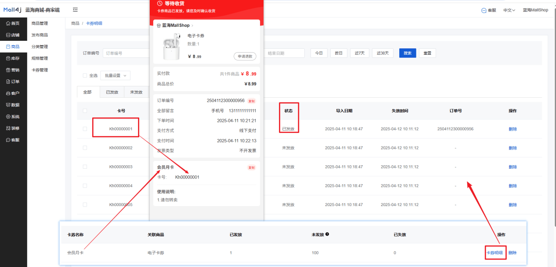Open the 客户 customers icon in sidebar
556x267 pixels.
click(x=8, y=93)
